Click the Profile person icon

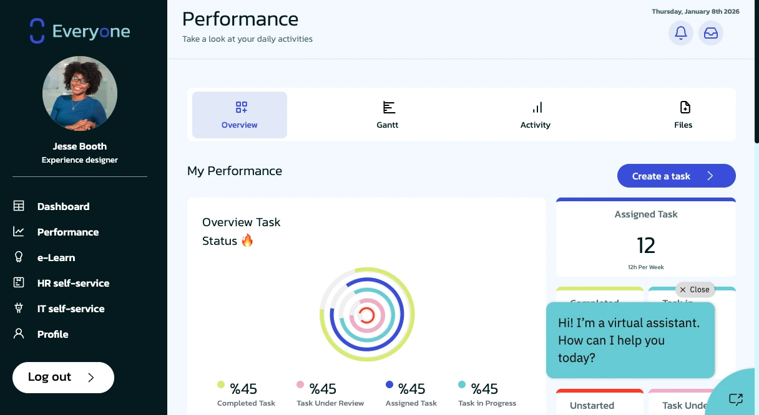click(19, 334)
